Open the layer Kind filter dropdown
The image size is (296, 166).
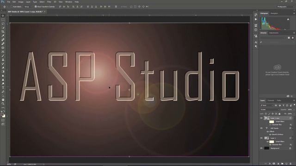(267, 106)
